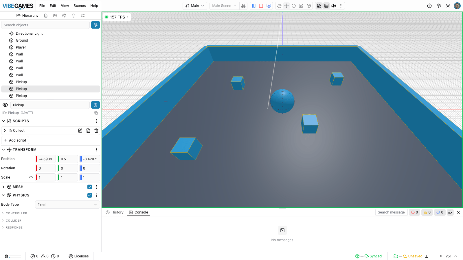Open the Main Scene dropdown
The width and height of the screenshot is (463, 260).
point(224,6)
